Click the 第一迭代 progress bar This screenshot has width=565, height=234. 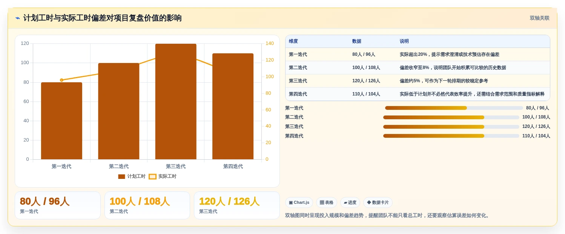click(x=454, y=108)
